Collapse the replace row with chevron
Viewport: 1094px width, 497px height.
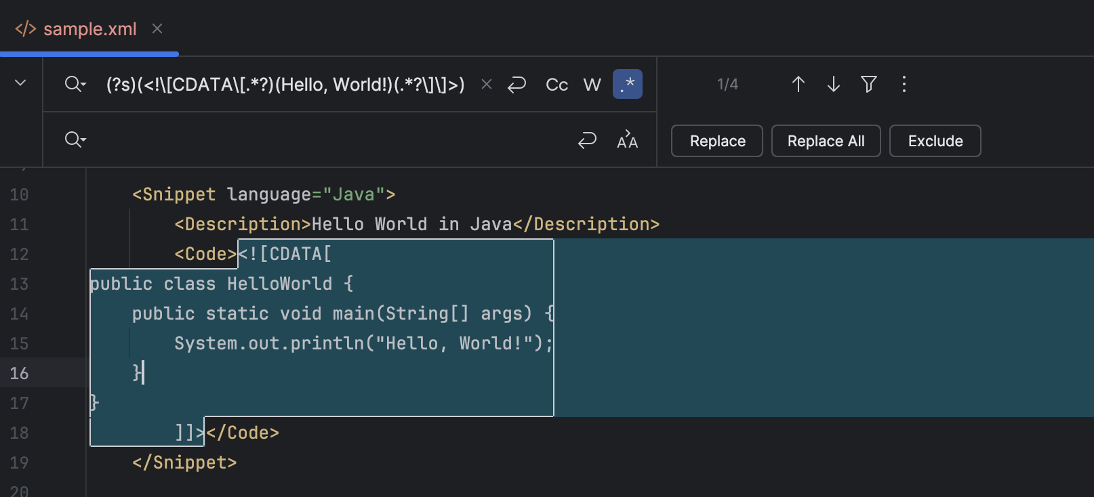[x=20, y=83]
